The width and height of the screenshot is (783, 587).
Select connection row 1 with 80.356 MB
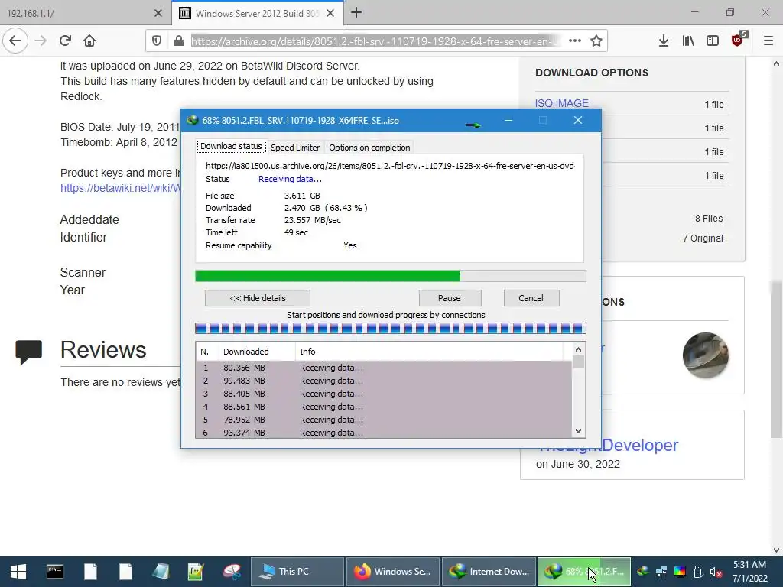384,368
